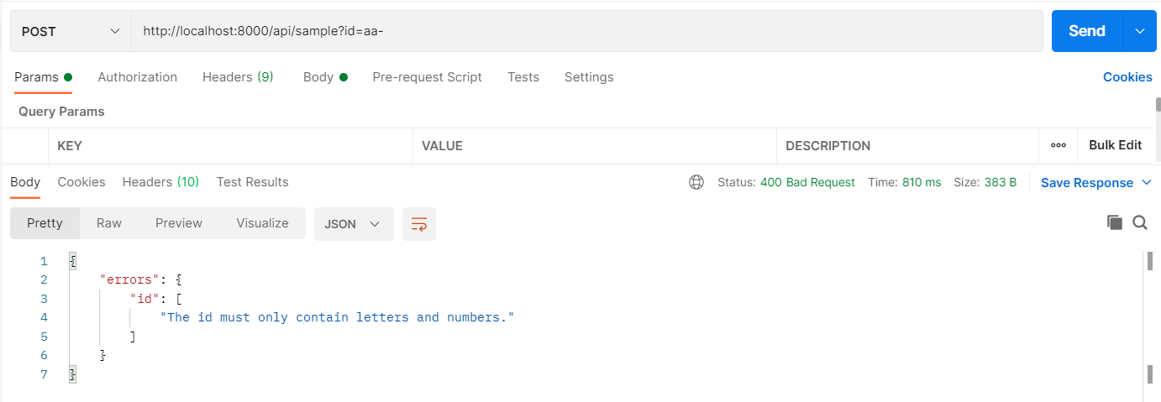The height and width of the screenshot is (402, 1161).
Task: Select the Raw response view
Action: tap(109, 223)
